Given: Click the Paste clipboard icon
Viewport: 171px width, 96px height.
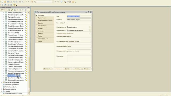Looking at the screenshot, I should click(17, 2).
